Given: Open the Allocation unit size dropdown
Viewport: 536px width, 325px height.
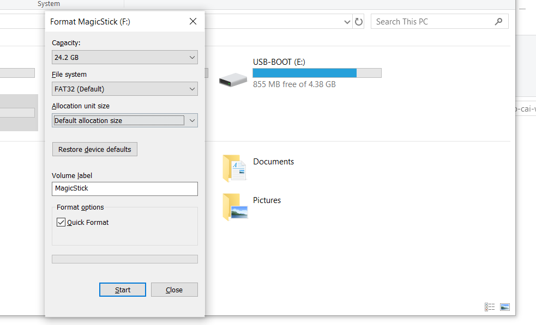Looking at the screenshot, I should (x=124, y=120).
